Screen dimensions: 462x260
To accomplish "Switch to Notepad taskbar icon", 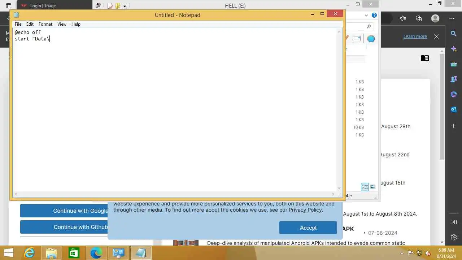I will coord(141,253).
